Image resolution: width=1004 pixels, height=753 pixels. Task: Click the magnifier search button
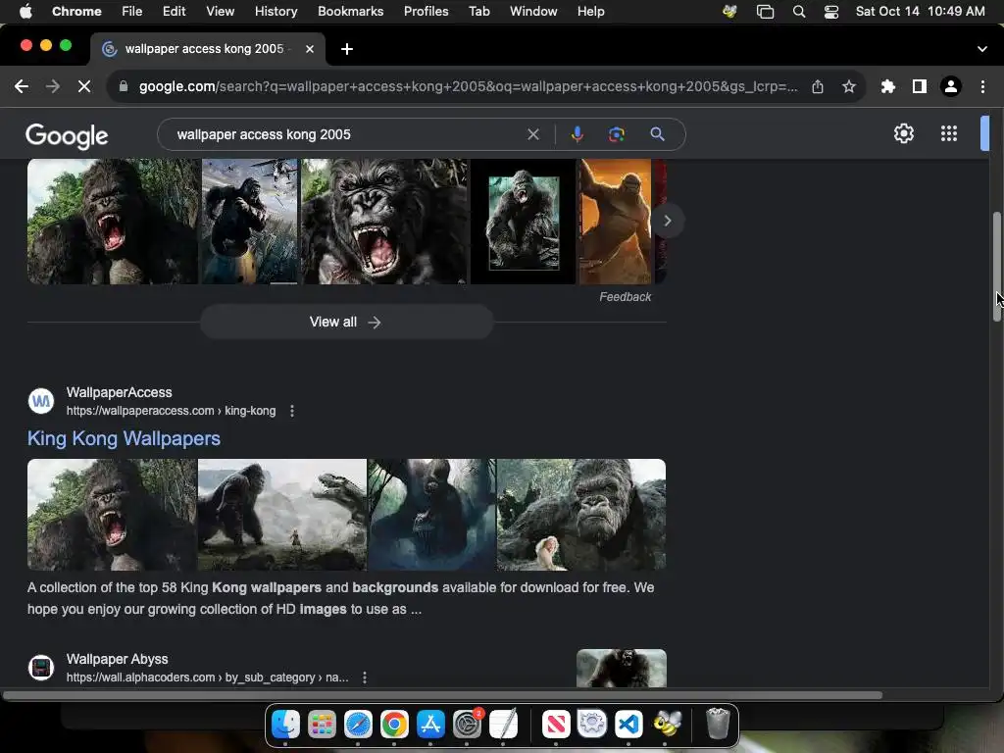click(x=657, y=134)
